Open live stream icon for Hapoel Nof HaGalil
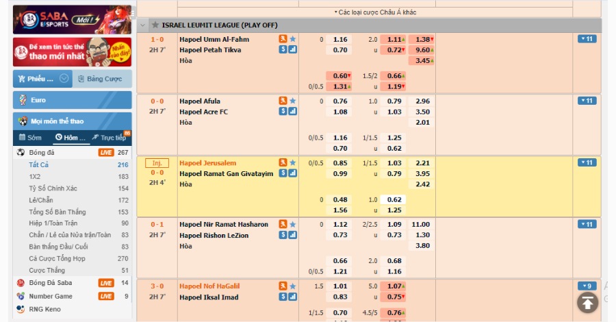Image resolution: width=616 pixels, height=322 pixels. coord(283,286)
